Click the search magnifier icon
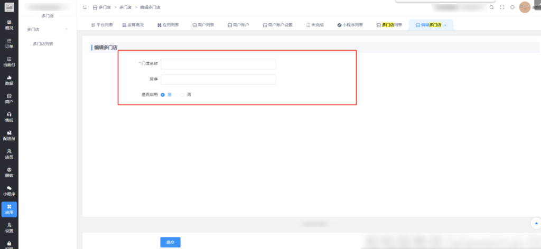Screen dimensions: 541x249 [492, 7]
